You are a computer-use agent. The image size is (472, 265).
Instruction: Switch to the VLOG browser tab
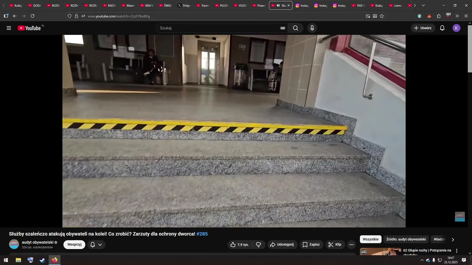[240, 6]
